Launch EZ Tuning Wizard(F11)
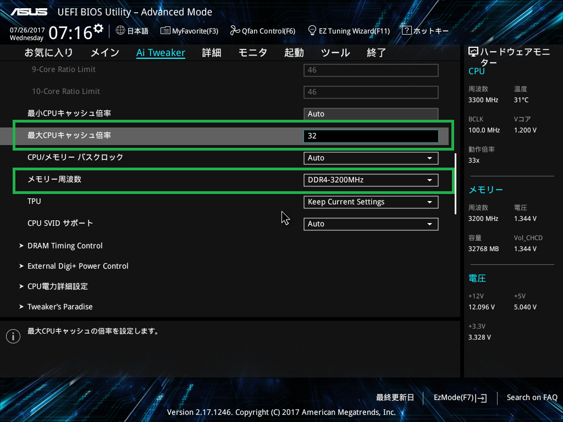 tap(349, 31)
